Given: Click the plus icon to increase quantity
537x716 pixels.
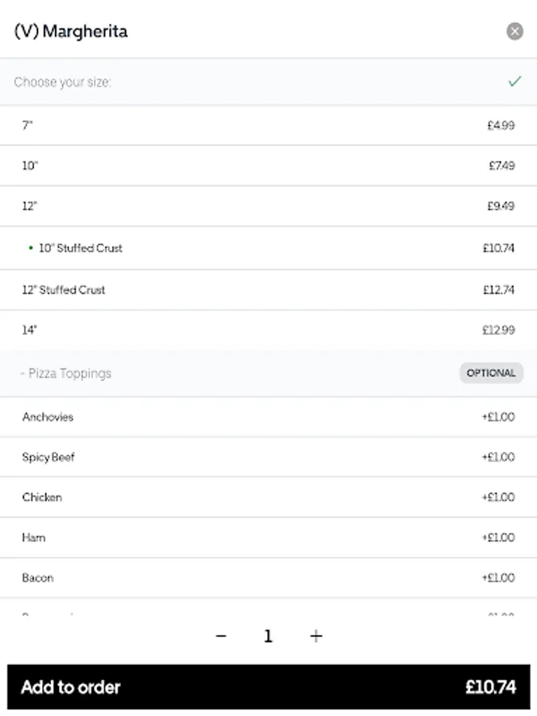Looking at the screenshot, I should (316, 636).
